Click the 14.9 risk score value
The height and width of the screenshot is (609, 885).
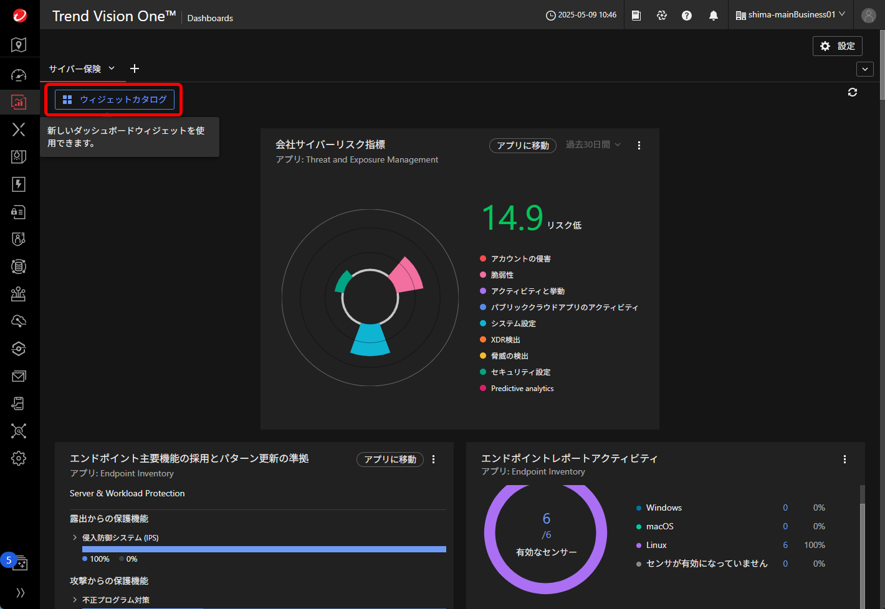point(512,218)
